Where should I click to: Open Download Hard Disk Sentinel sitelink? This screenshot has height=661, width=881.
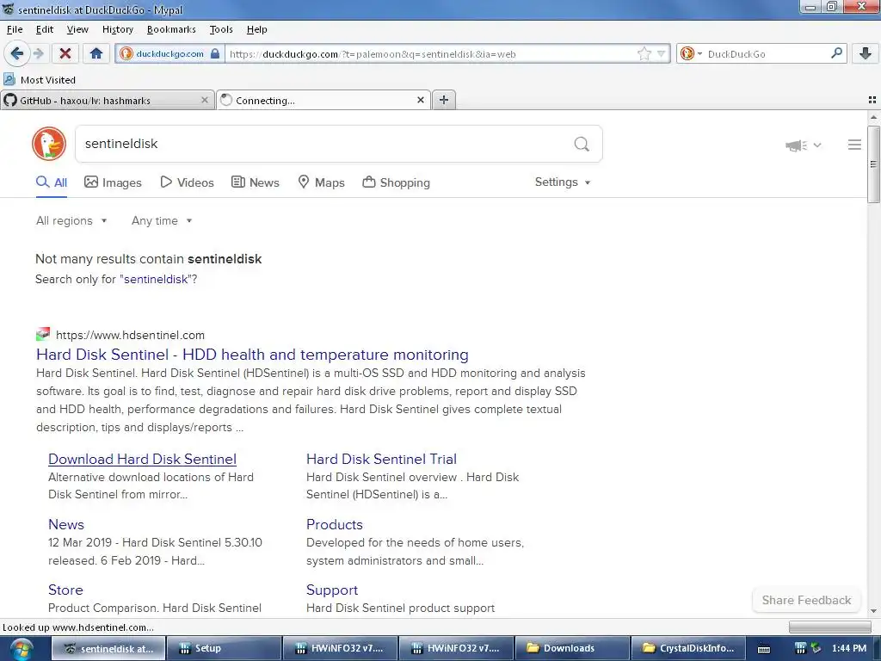click(x=142, y=460)
